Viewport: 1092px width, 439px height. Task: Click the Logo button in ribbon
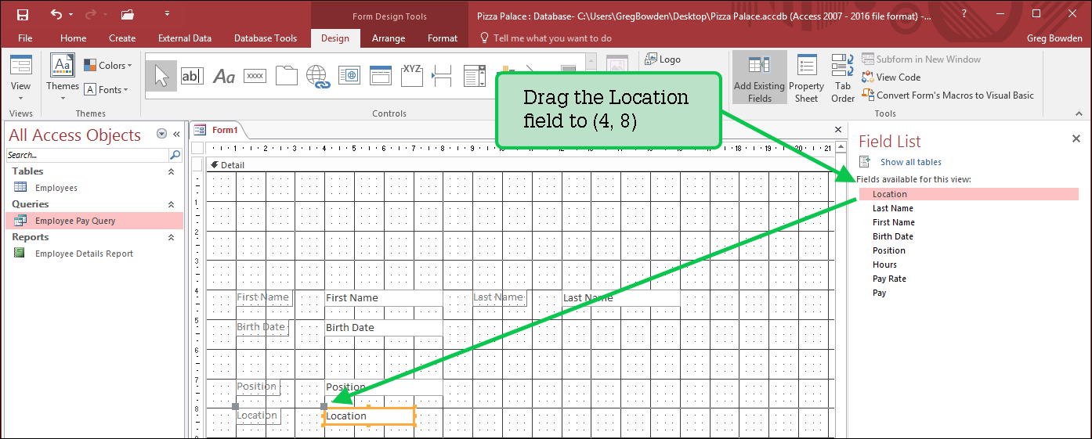point(663,59)
